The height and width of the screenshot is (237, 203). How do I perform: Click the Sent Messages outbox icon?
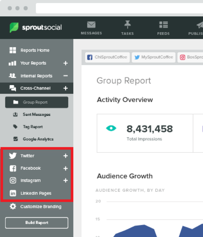coord(15,115)
